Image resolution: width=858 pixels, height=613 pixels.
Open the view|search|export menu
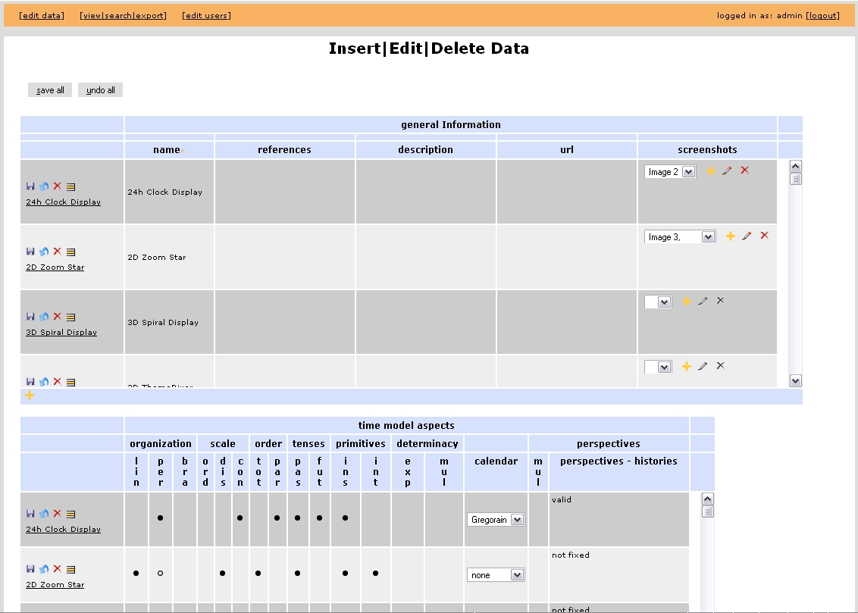(x=123, y=15)
